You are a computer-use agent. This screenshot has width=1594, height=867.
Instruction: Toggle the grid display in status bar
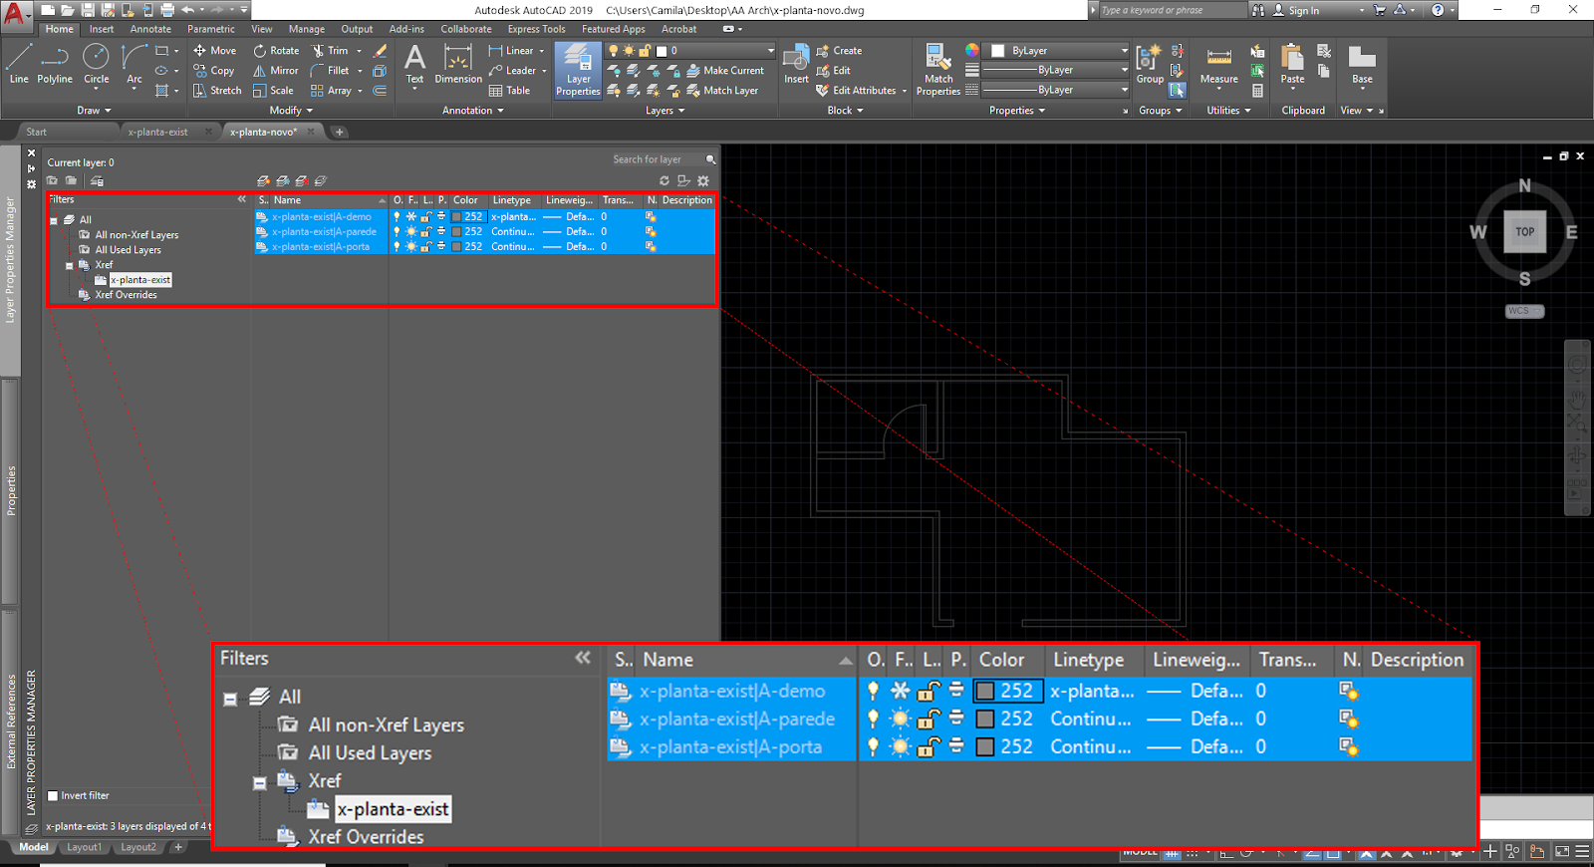click(x=1173, y=853)
